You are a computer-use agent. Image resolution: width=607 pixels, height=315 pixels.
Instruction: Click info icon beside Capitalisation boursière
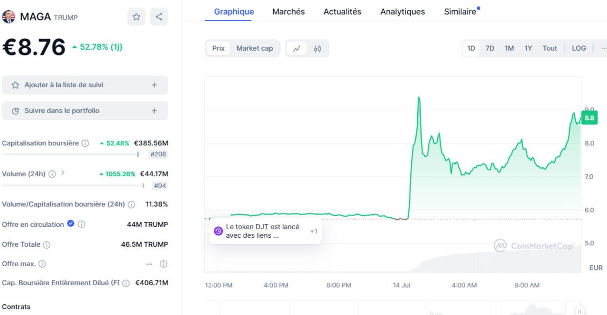(85, 143)
